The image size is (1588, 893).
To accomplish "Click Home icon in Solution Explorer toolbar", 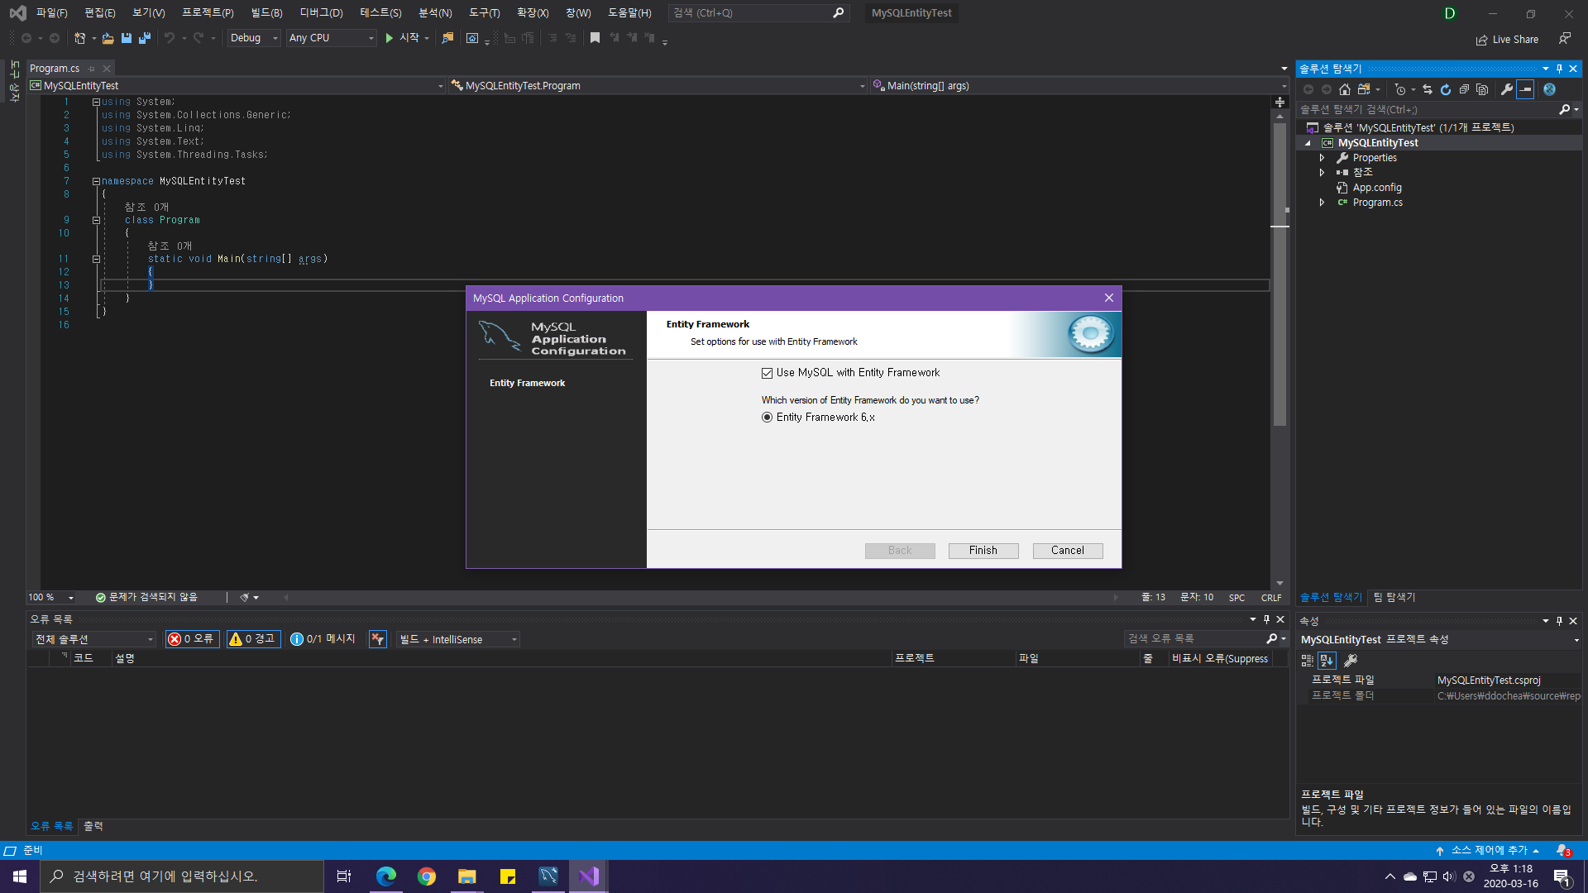I will (x=1345, y=89).
